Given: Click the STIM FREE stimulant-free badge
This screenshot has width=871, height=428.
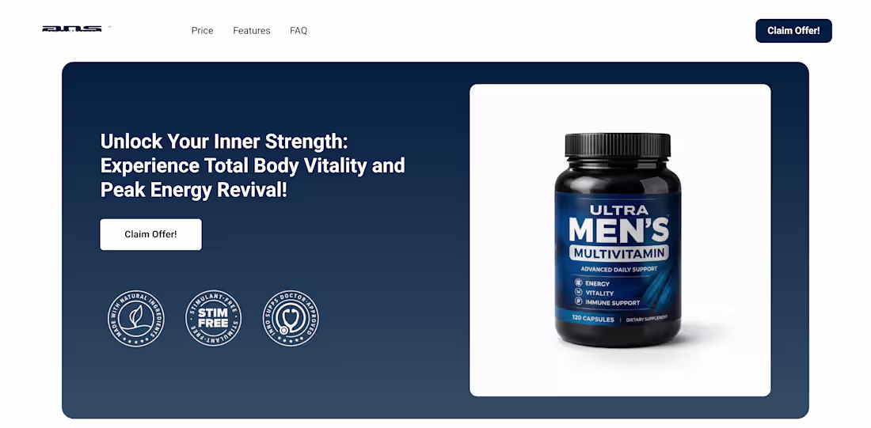Looking at the screenshot, I should pos(213,319).
